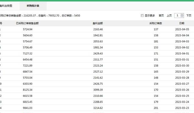Select the profit value 2311.77
Image resolution: width=194 pixels, height=113 pixels.
[98, 60]
